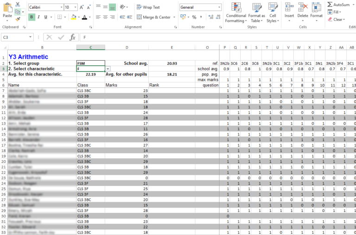The width and height of the screenshot is (356, 235).
Task: Apply Percent Style icon
Action: point(194,17)
